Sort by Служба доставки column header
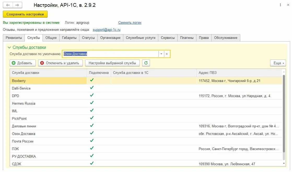 pyautogui.click(x=48, y=73)
